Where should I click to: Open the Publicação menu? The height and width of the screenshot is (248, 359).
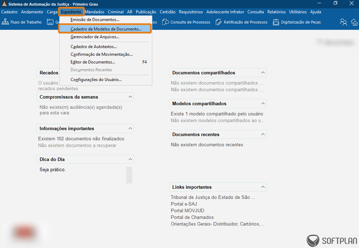coord(146,12)
